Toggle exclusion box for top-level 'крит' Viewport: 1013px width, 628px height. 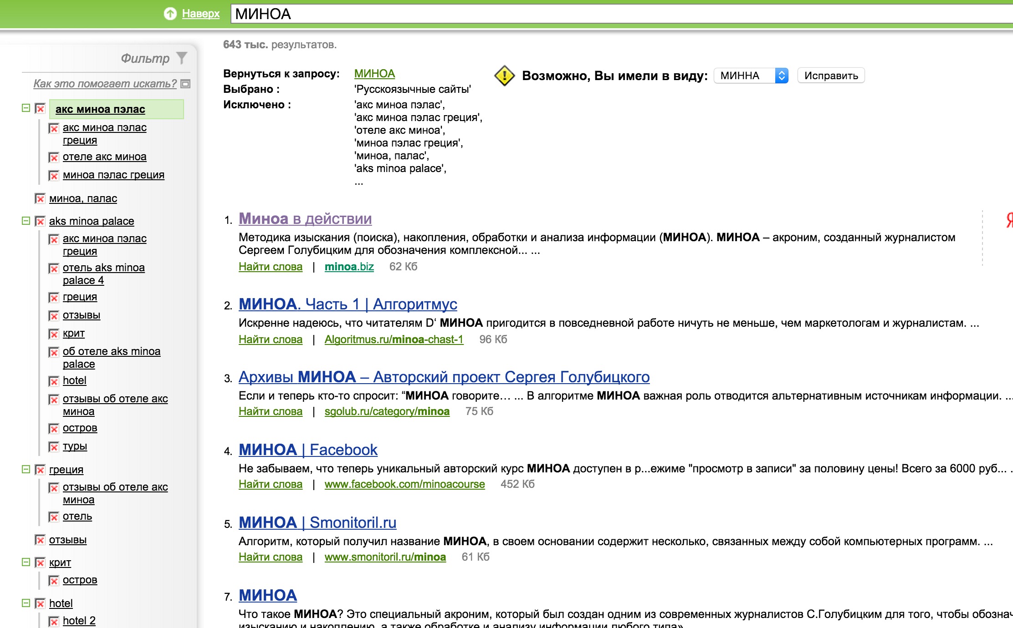tap(40, 562)
